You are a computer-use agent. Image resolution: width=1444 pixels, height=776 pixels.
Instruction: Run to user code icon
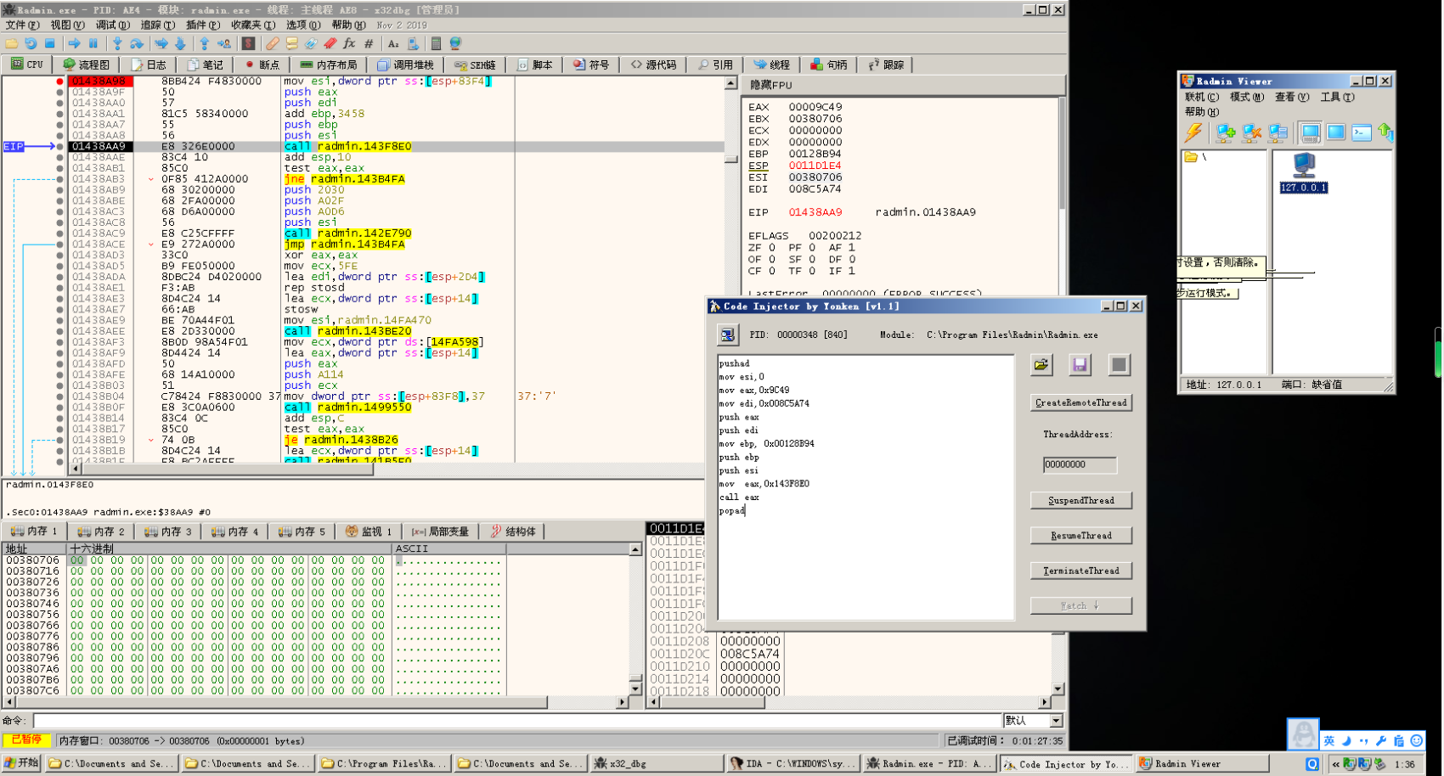pyautogui.click(x=223, y=43)
